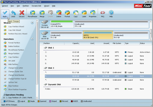
Task: Click the Discard red X icon
Action: click(22, 12)
